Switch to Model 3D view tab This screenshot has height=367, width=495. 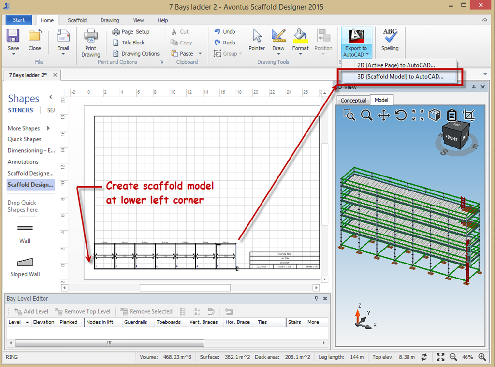tap(381, 100)
